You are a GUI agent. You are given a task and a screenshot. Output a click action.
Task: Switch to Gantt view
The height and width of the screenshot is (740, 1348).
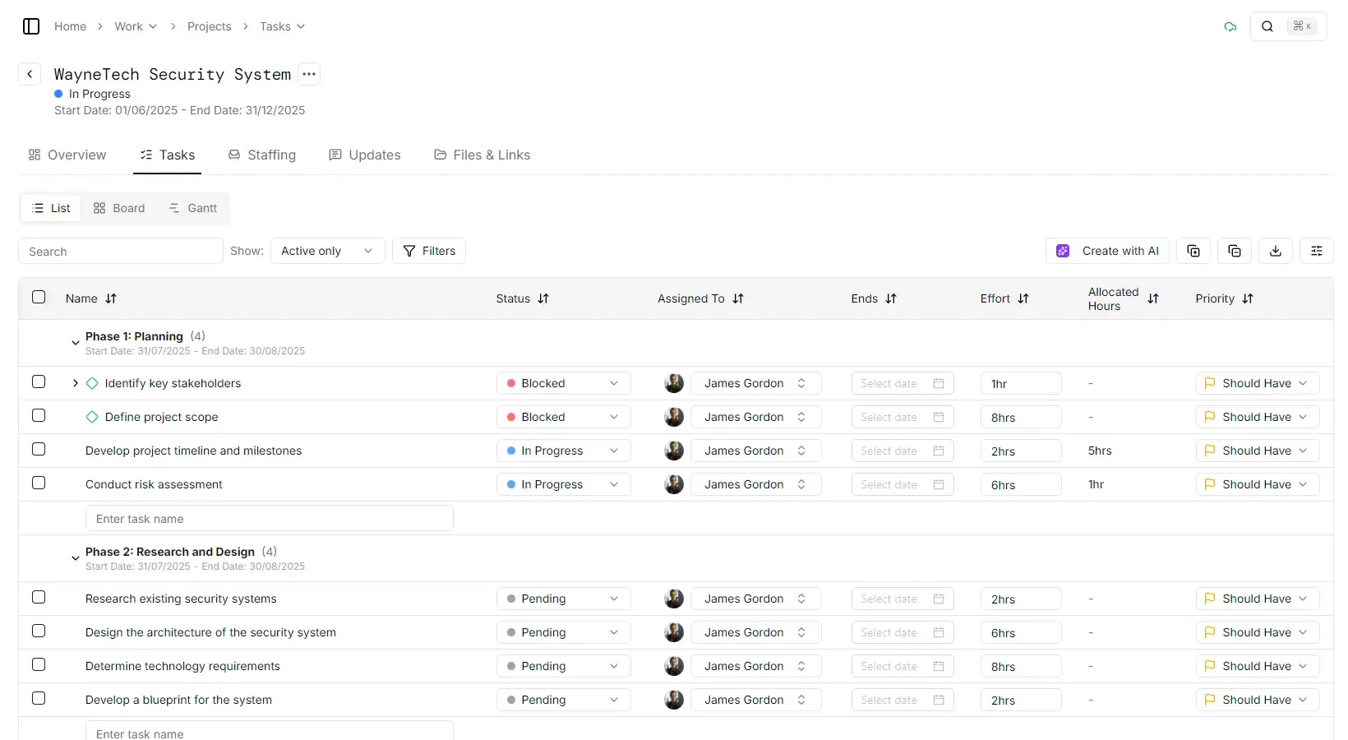tap(193, 208)
